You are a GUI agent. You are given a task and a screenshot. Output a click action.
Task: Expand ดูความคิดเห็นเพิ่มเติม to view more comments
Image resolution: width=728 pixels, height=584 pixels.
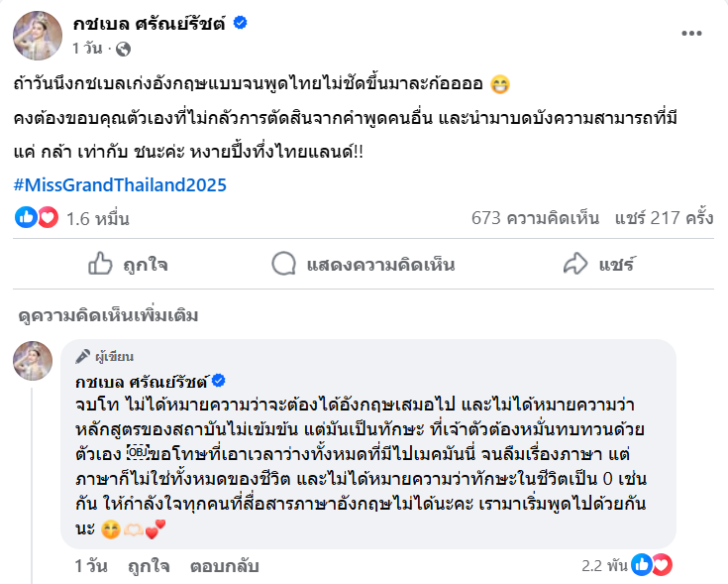108,315
